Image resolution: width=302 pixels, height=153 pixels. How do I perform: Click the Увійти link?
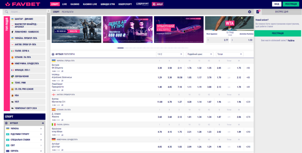[x=291, y=41]
